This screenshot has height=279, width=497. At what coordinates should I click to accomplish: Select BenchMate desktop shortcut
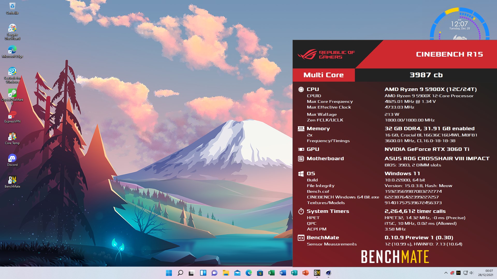[12, 182]
